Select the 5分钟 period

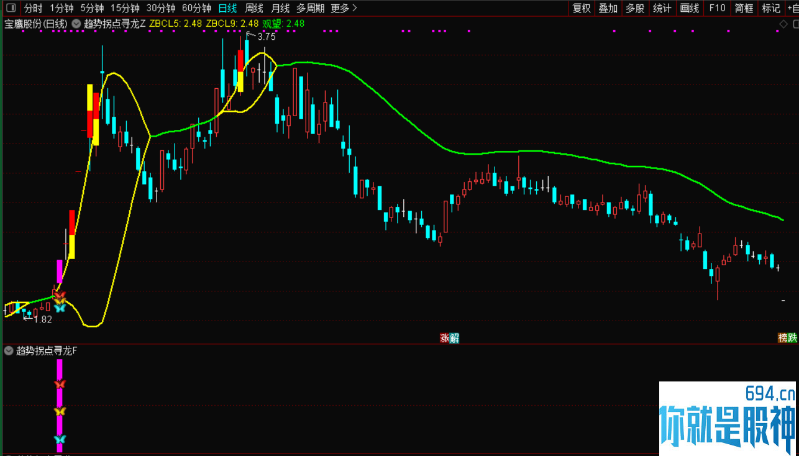[92, 8]
